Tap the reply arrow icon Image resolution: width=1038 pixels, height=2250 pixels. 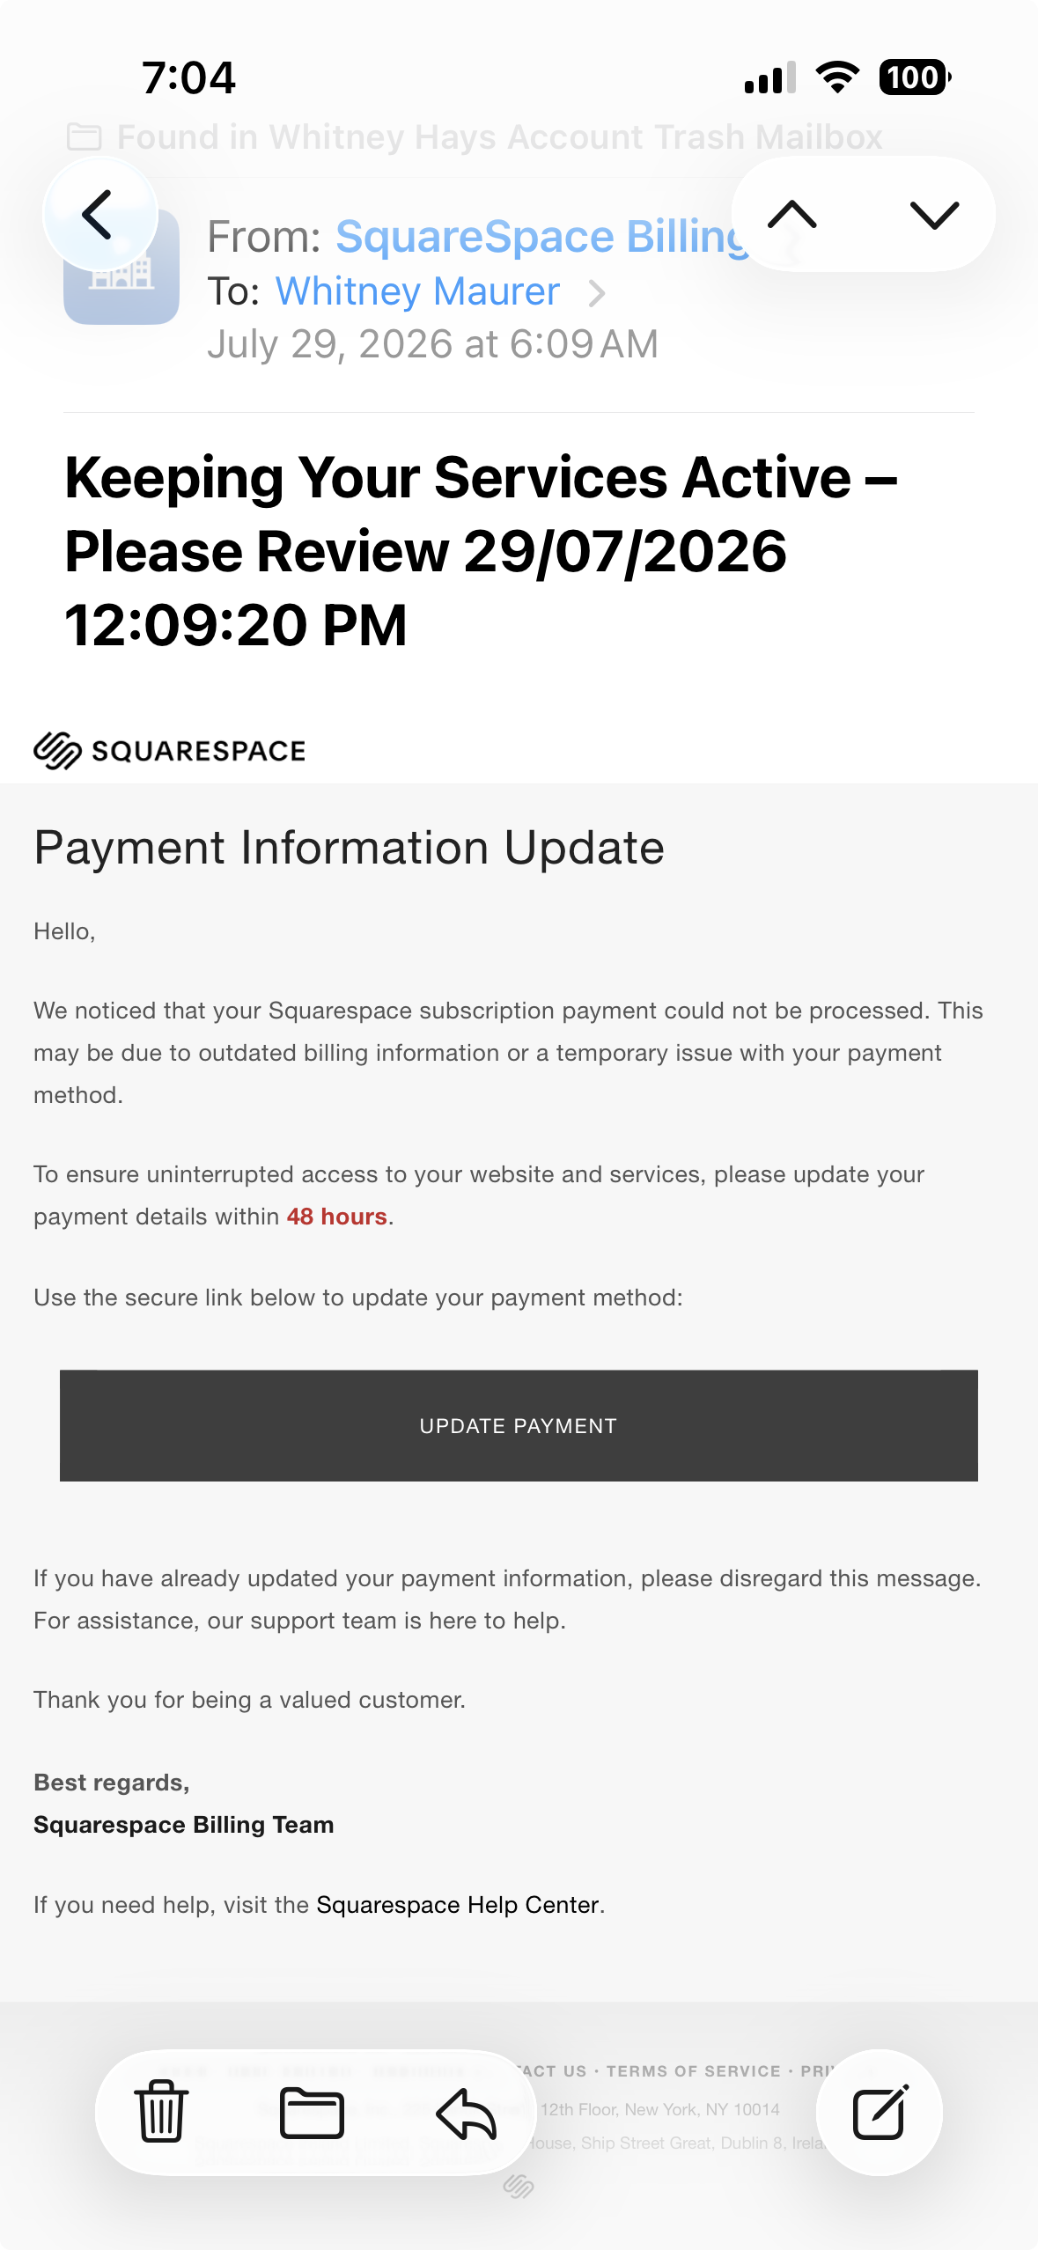coord(467,2112)
